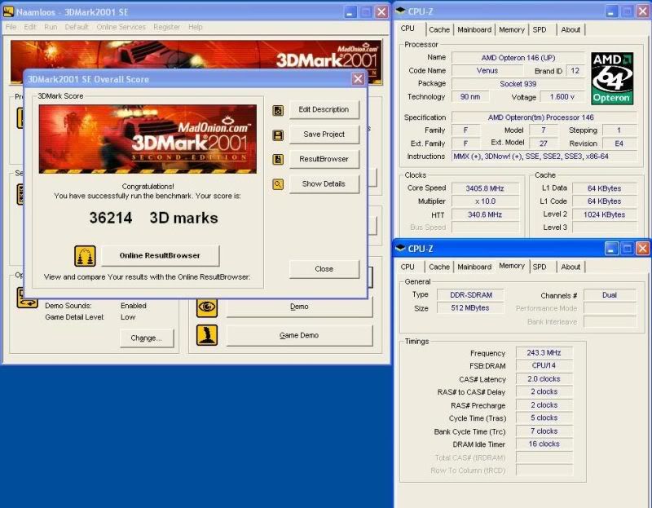Click the Change... button
Viewport: 652px width, 508px height.
(147, 338)
